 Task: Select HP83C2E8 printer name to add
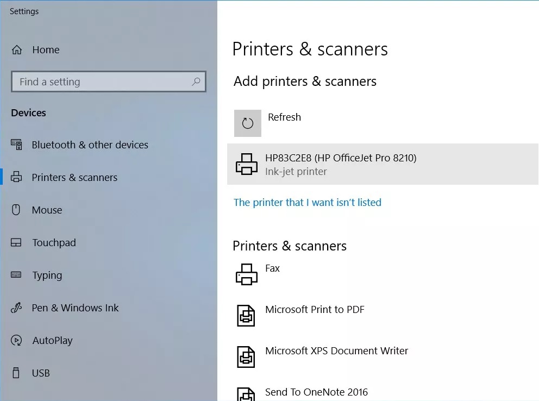coord(341,158)
